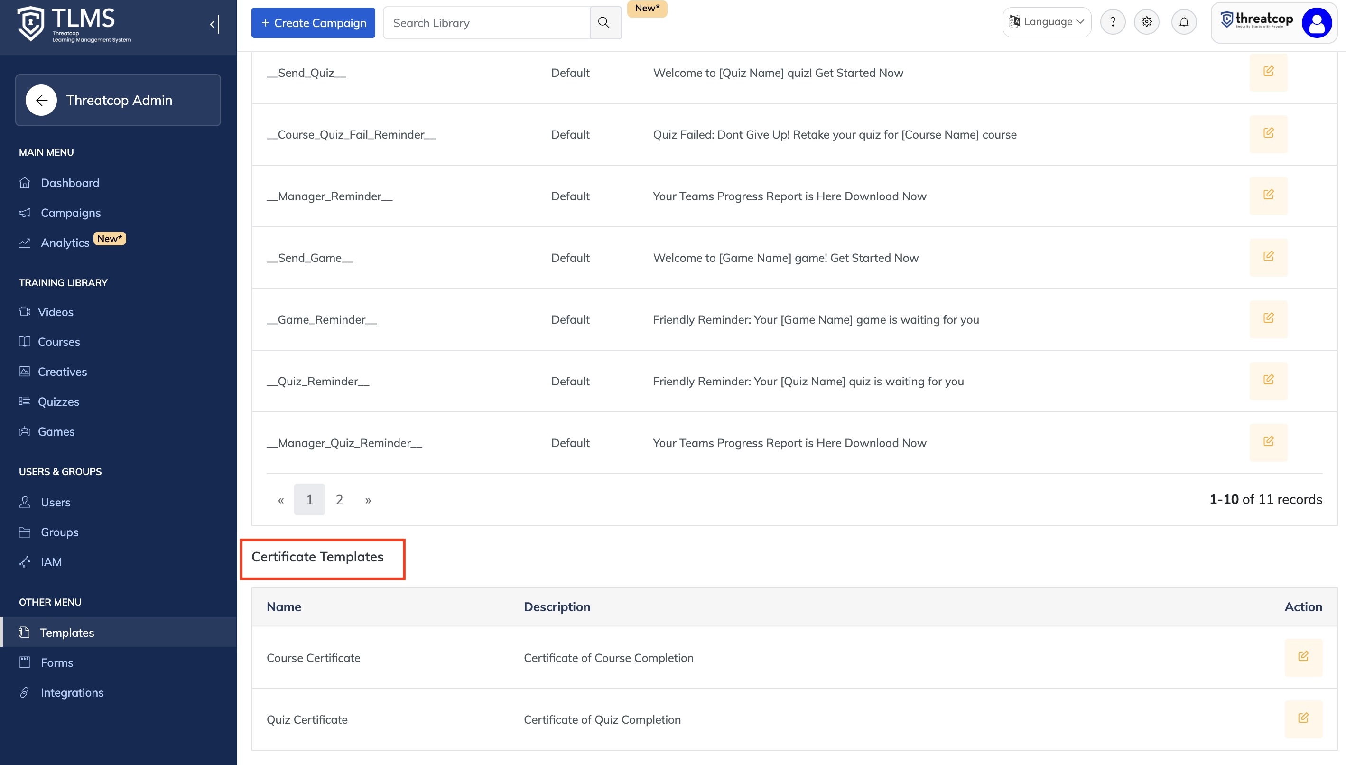Click the Search Library input field
The height and width of the screenshot is (765, 1346).
(x=486, y=23)
